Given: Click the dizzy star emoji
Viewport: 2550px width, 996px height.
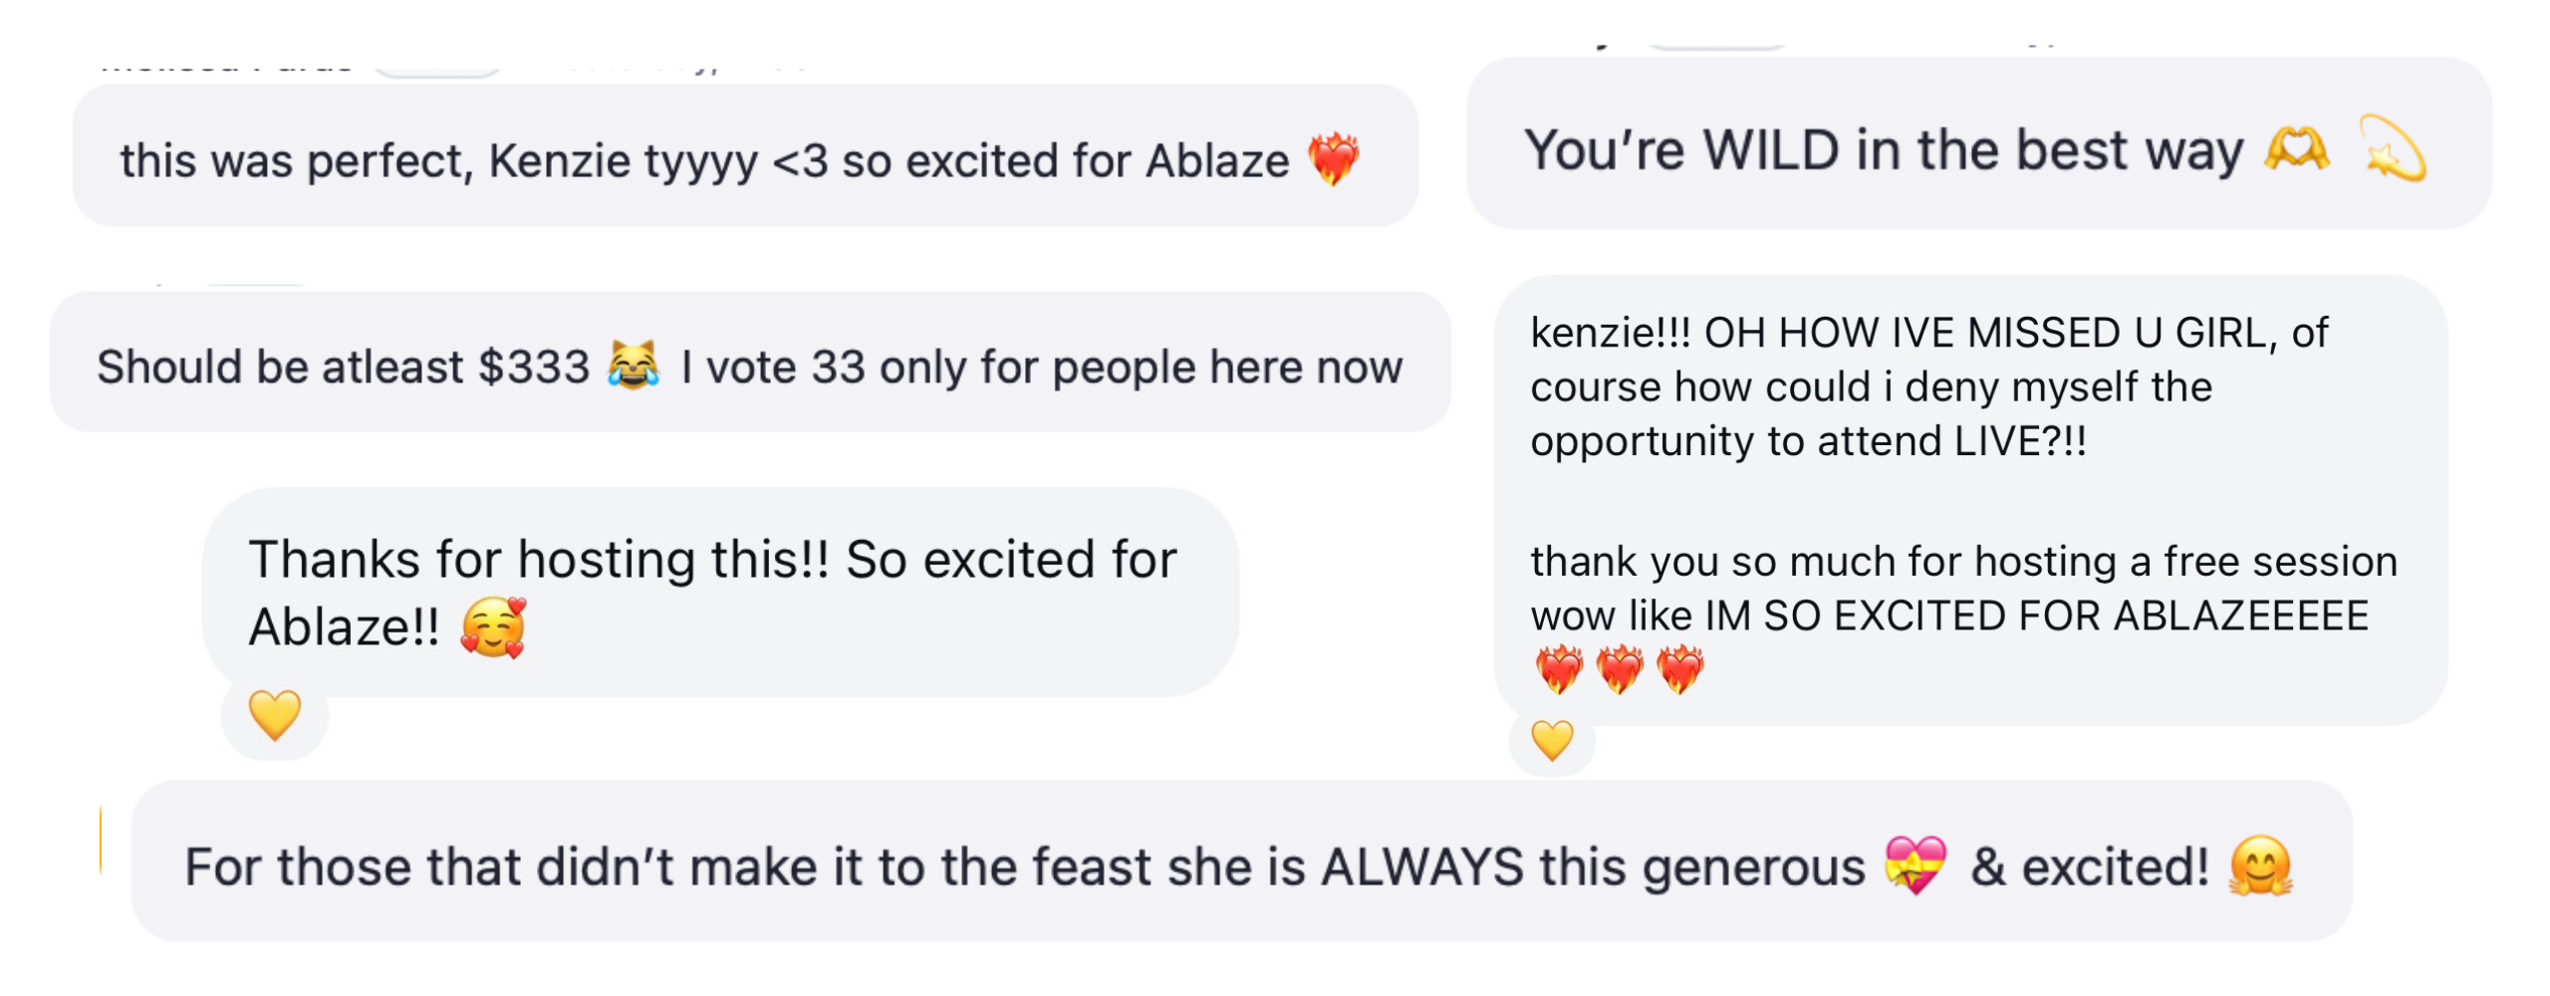Looking at the screenshot, I should 2393,150.
